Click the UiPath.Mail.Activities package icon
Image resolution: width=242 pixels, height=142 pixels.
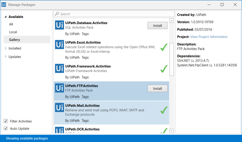pyautogui.click(x=60, y=108)
